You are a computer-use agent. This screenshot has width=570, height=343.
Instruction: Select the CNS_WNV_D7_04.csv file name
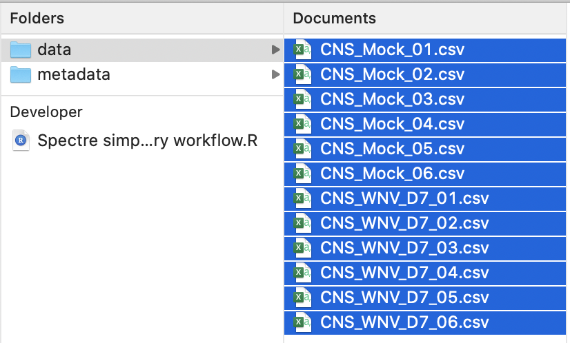click(404, 273)
